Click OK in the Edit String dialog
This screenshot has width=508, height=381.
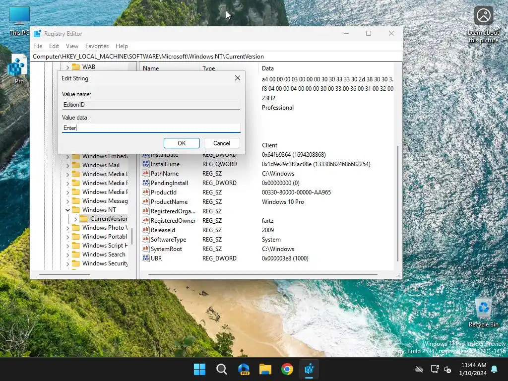pyautogui.click(x=182, y=143)
